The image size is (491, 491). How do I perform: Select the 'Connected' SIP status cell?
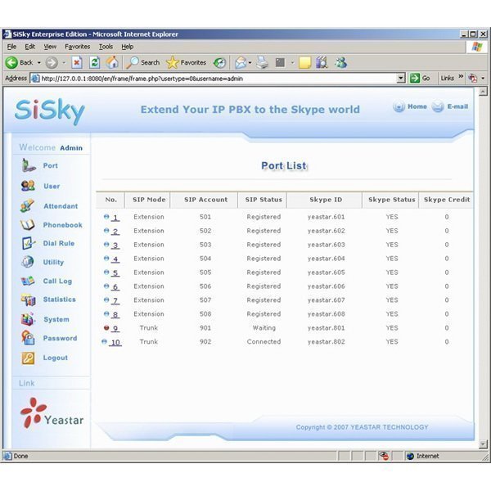(264, 341)
